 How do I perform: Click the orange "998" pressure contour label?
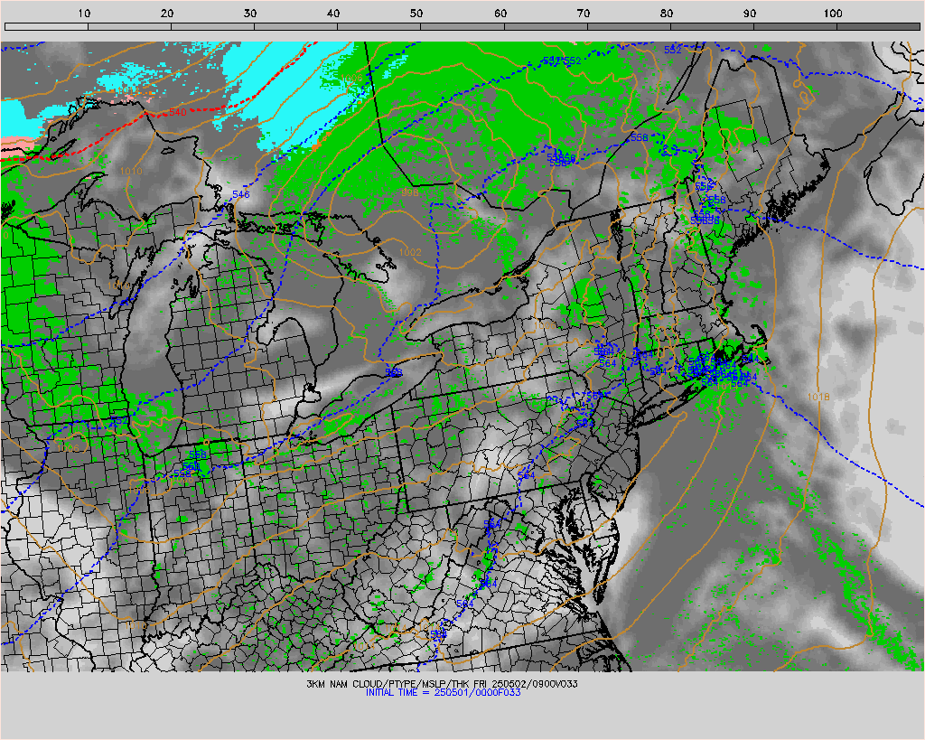click(410, 193)
